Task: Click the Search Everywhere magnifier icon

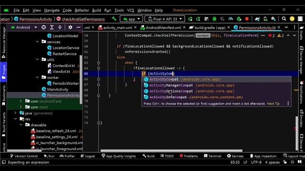Action: pos(284,19)
